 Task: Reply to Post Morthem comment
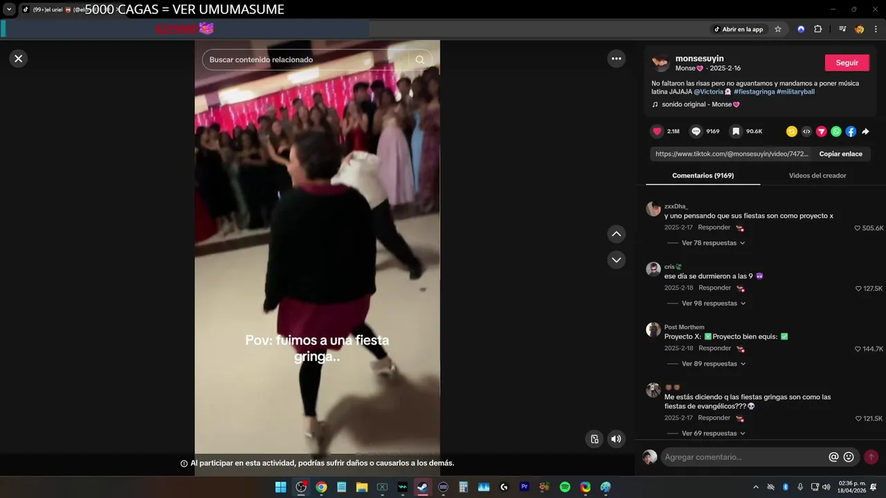tap(714, 349)
